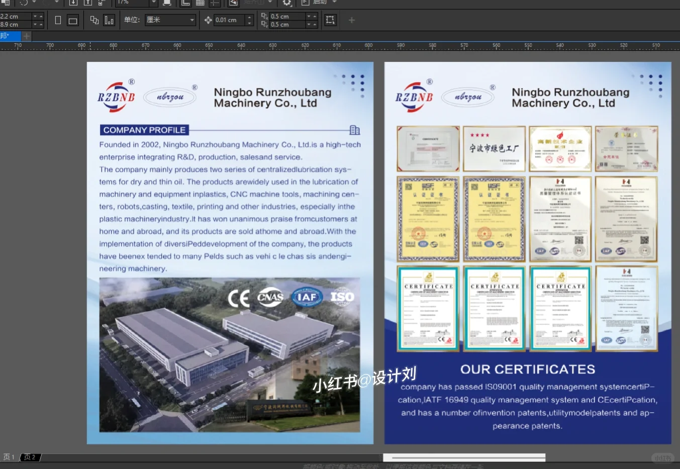Click the plus icon in the property bar

352,20
